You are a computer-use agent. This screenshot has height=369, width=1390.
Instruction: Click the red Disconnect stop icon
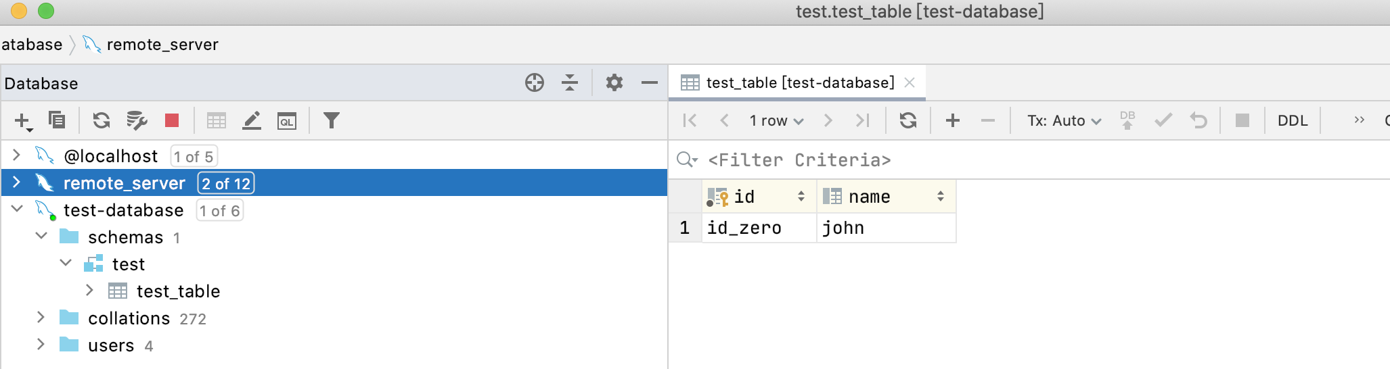tap(172, 120)
